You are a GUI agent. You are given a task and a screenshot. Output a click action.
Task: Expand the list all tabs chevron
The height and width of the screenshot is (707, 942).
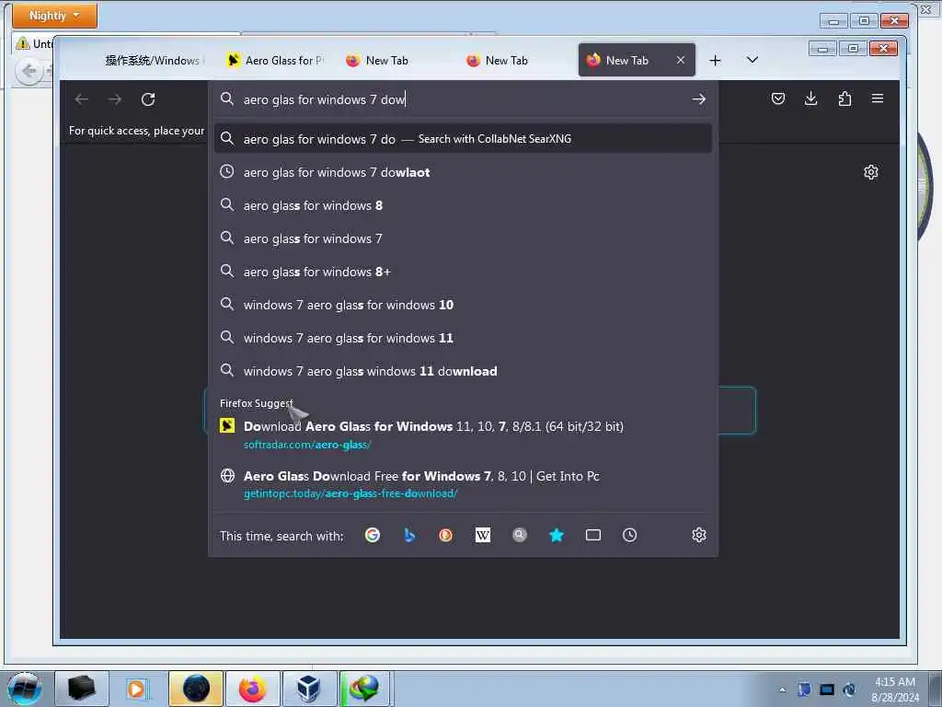point(752,60)
